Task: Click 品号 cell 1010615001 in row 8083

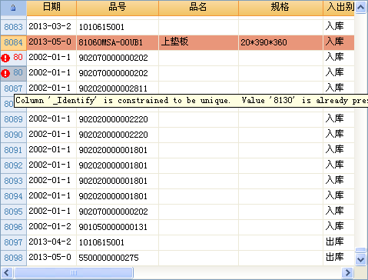Action: pyautogui.click(x=118, y=27)
